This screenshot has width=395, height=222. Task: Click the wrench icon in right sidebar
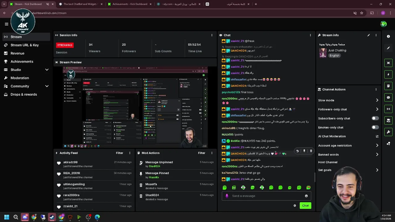point(388,132)
